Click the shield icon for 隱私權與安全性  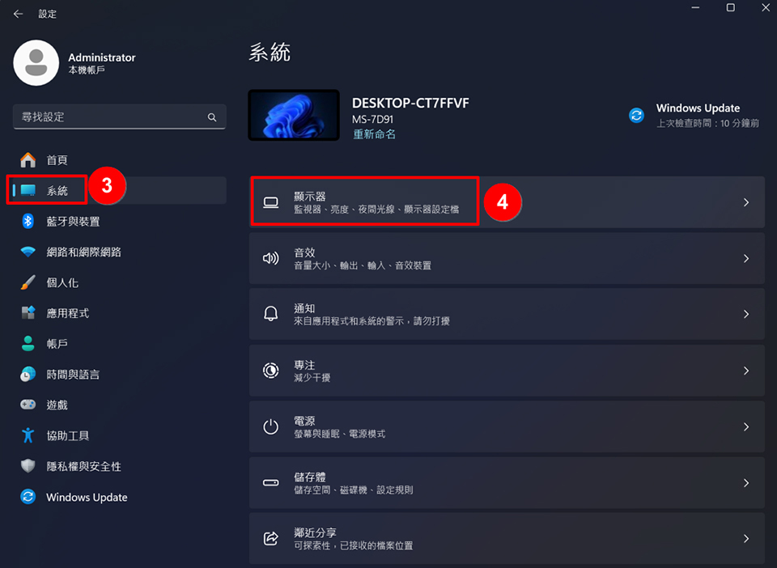28,466
